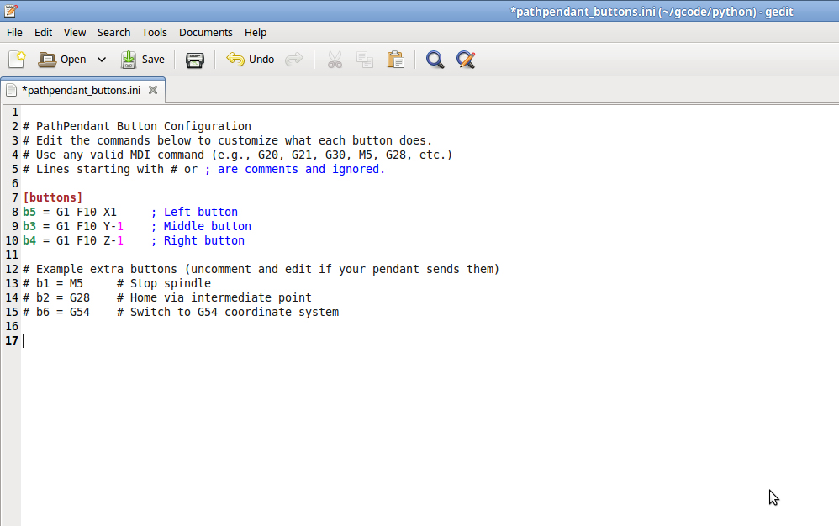This screenshot has width=839, height=526.
Task: Open the View menu
Action: click(75, 33)
